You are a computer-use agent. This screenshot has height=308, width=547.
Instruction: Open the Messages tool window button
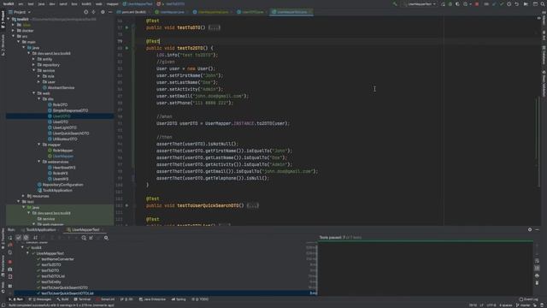click(41, 299)
